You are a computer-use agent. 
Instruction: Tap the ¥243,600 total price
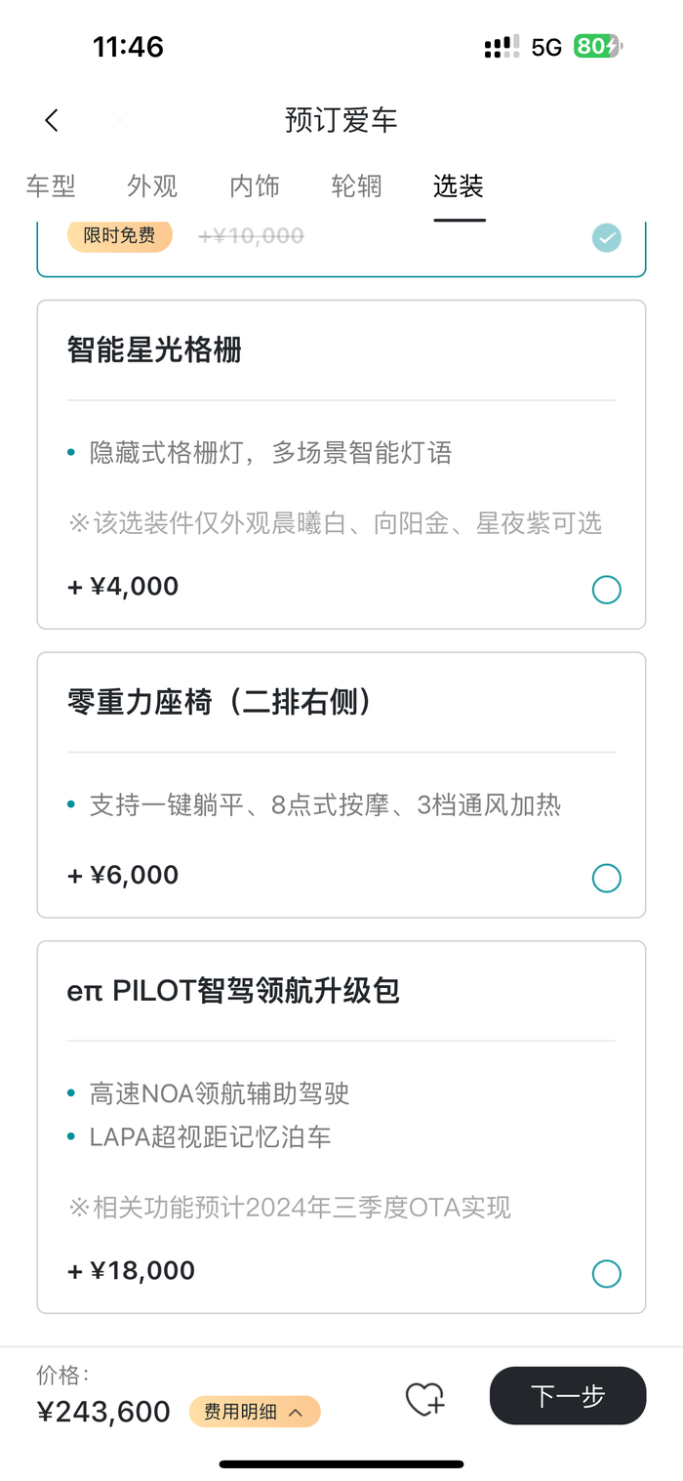click(x=103, y=1412)
